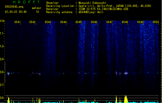Click the 0.9 kHz axis label

(x=2, y=59)
